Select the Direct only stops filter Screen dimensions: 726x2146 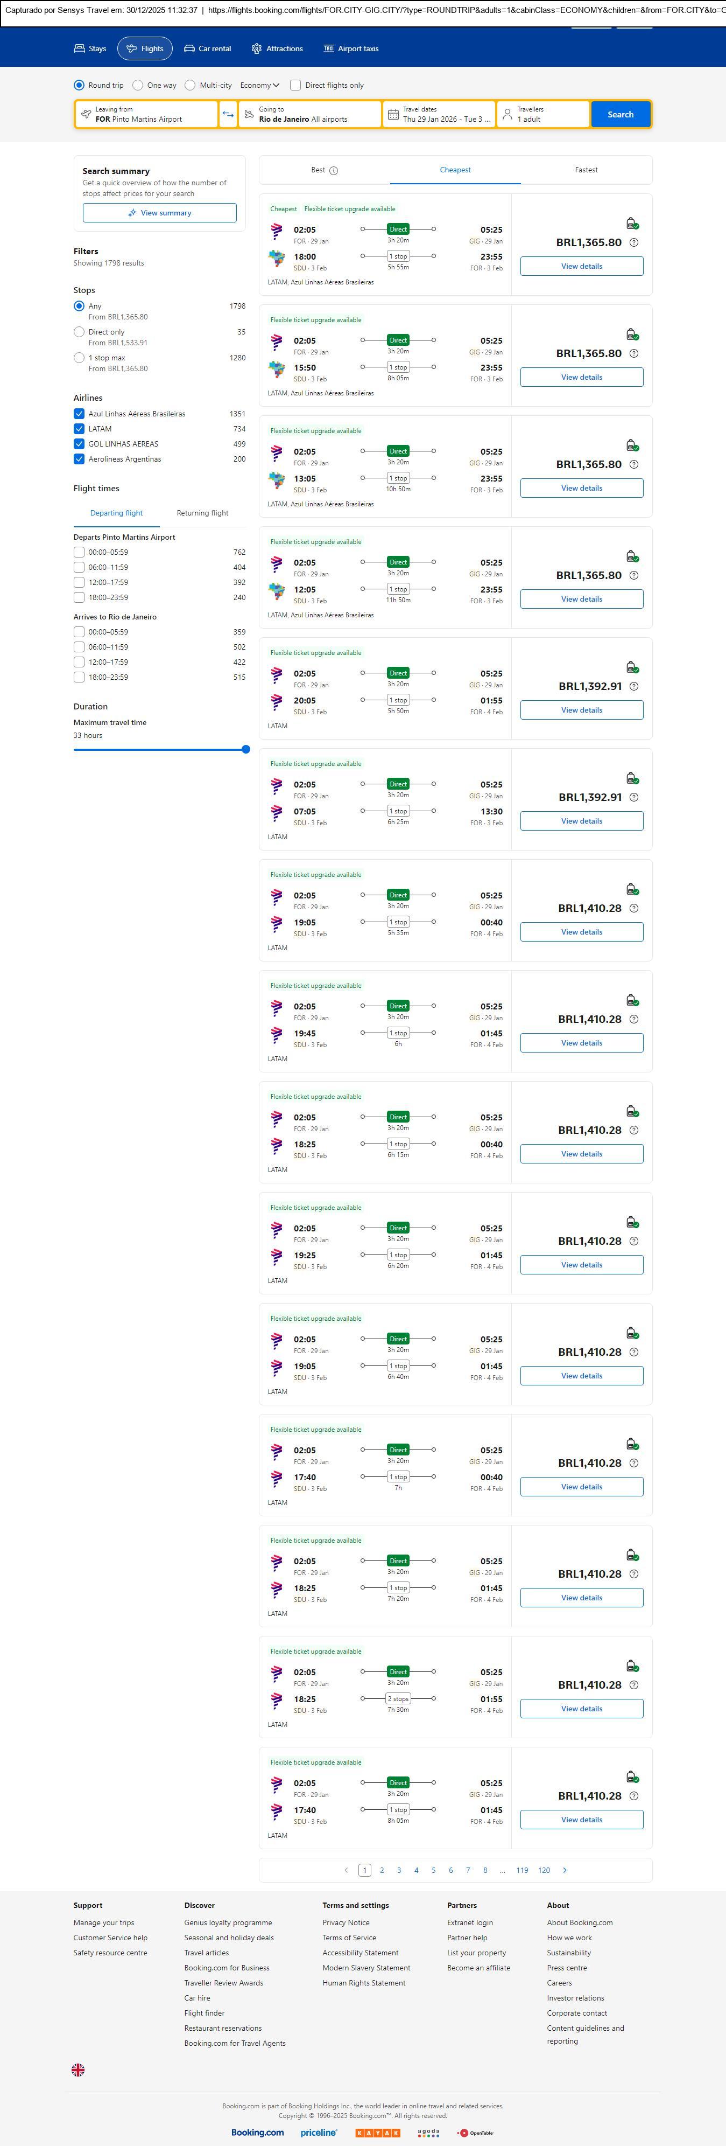click(79, 332)
